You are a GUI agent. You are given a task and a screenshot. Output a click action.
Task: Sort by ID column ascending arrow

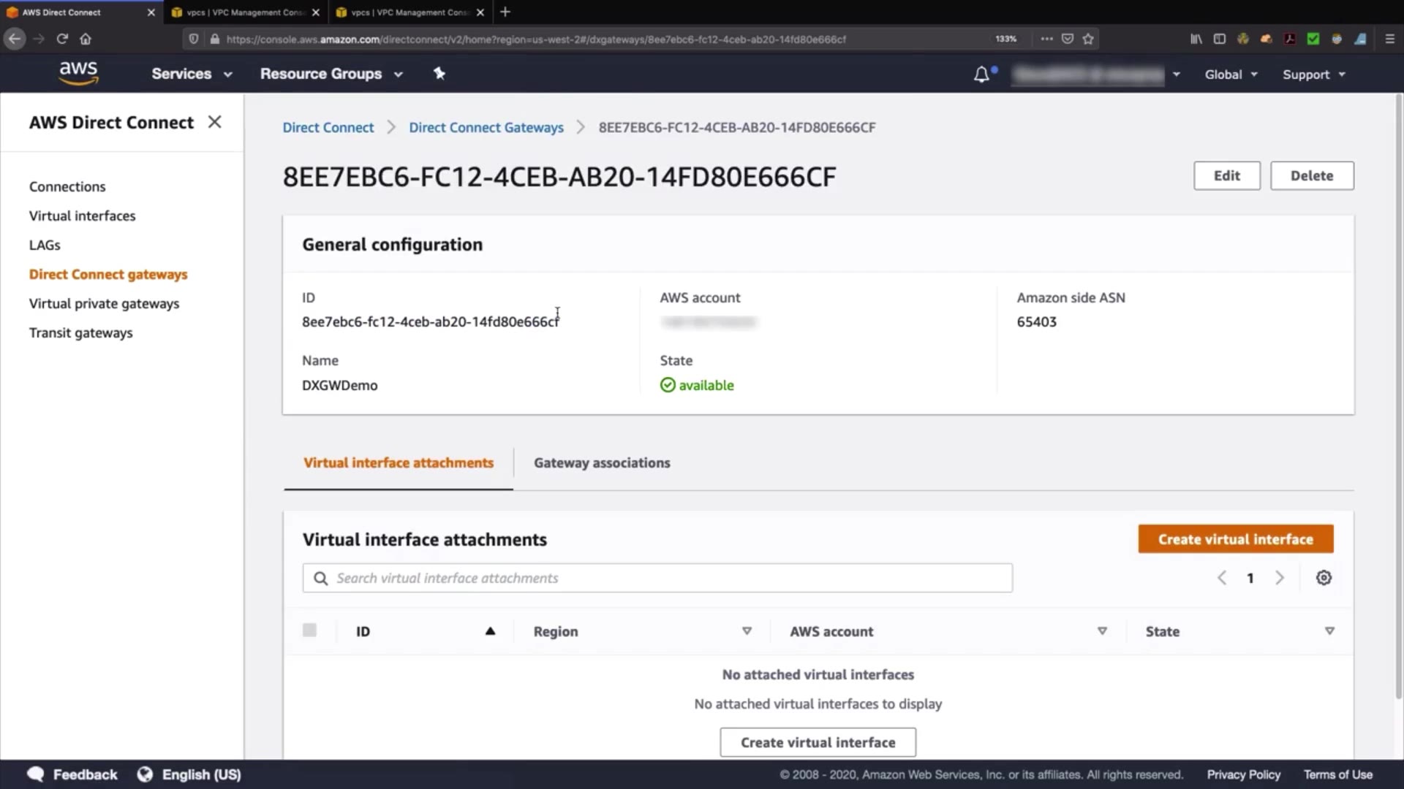click(x=490, y=631)
